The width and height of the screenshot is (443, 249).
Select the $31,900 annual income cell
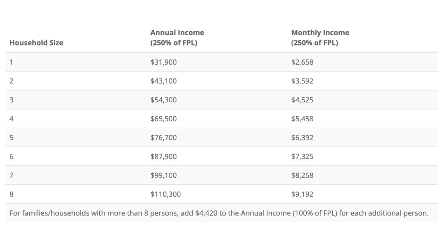163,62
